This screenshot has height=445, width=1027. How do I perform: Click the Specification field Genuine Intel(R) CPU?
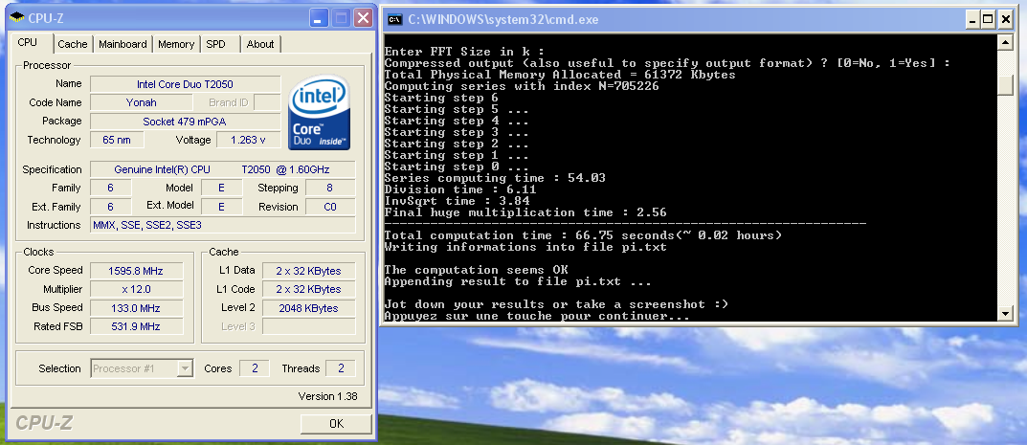[223, 169]
